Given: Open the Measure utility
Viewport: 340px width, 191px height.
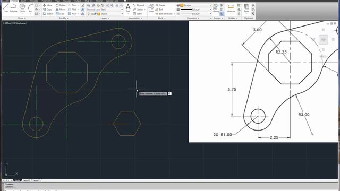Looking at the screenshot, I should [x=231, y=8].
